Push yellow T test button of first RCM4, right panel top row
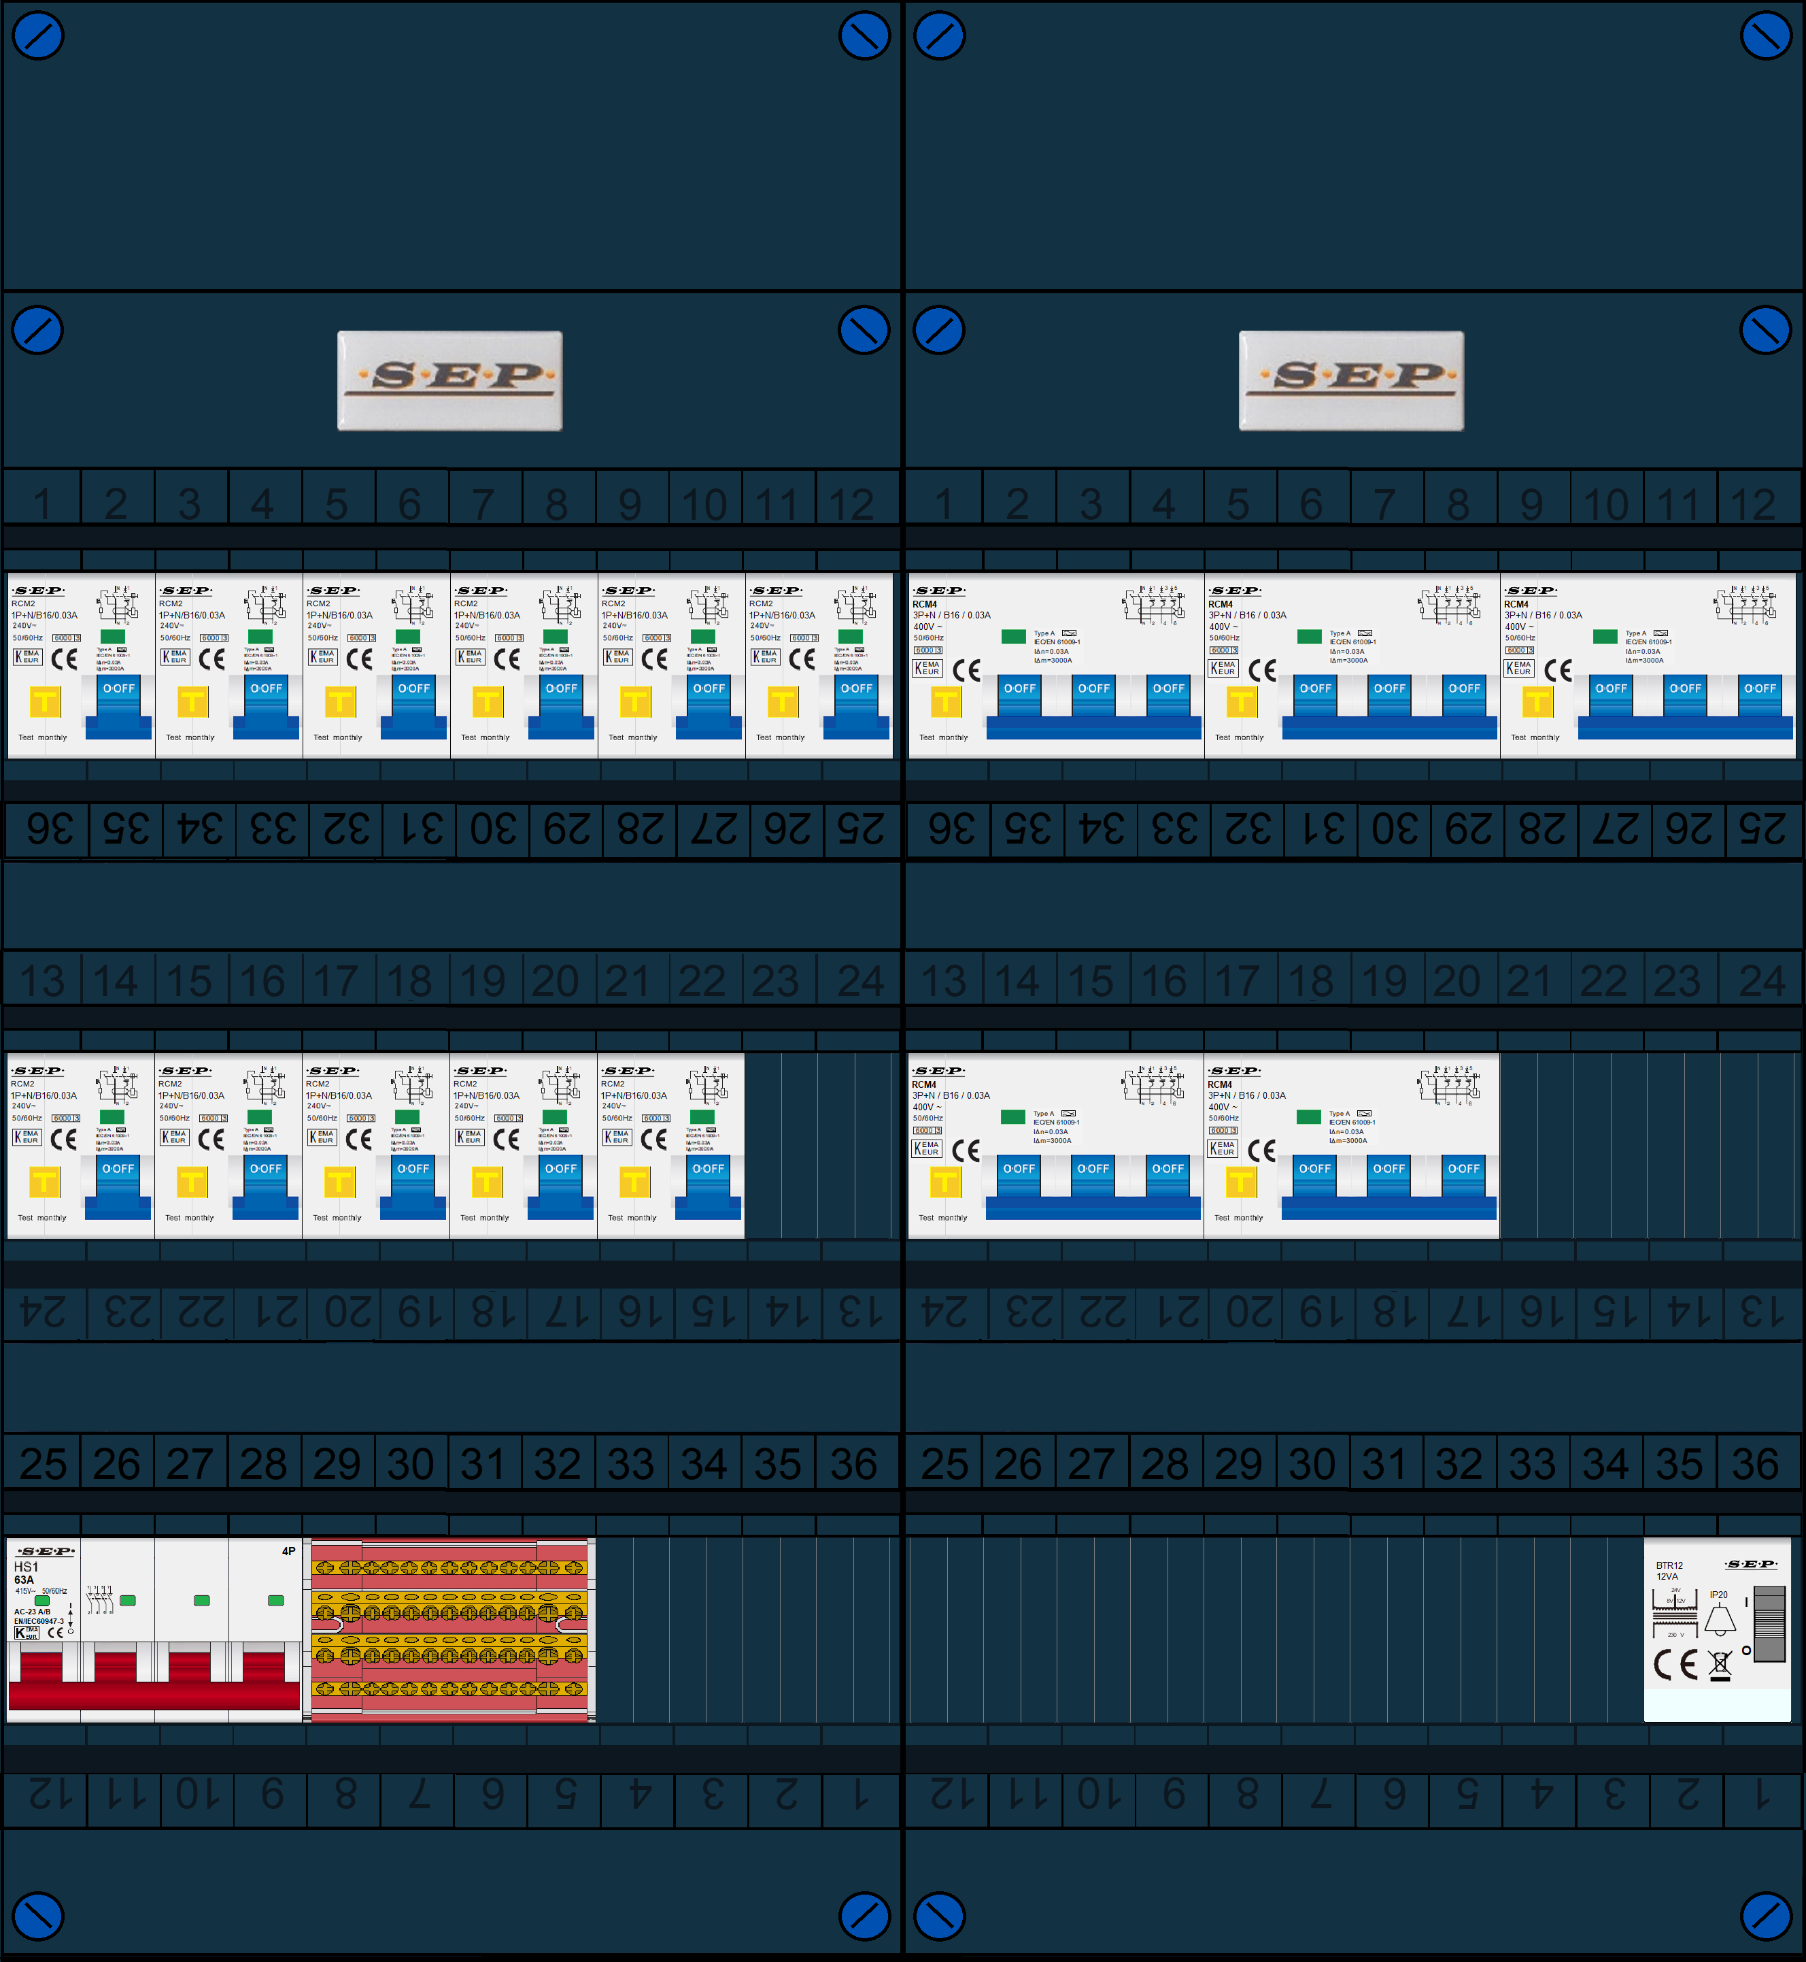Screen dimensions: 1806x1962 pos(946,702)
